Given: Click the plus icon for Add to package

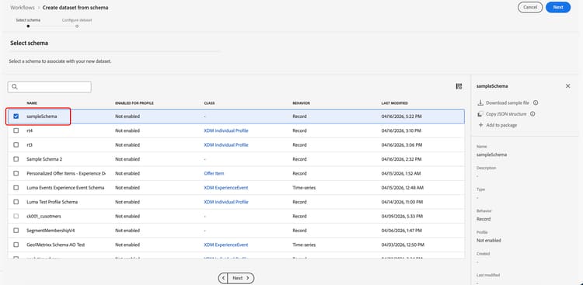Looking at the screenshot, I should (480, 125).
